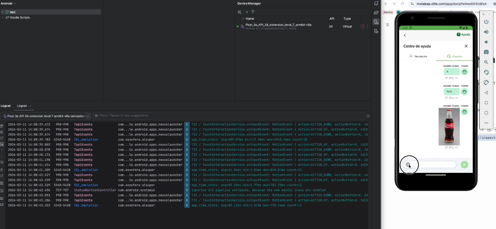The width and height of the screenshot is (496, 229).
Task: Send the chat message with green button
Action: coord(464,165)
